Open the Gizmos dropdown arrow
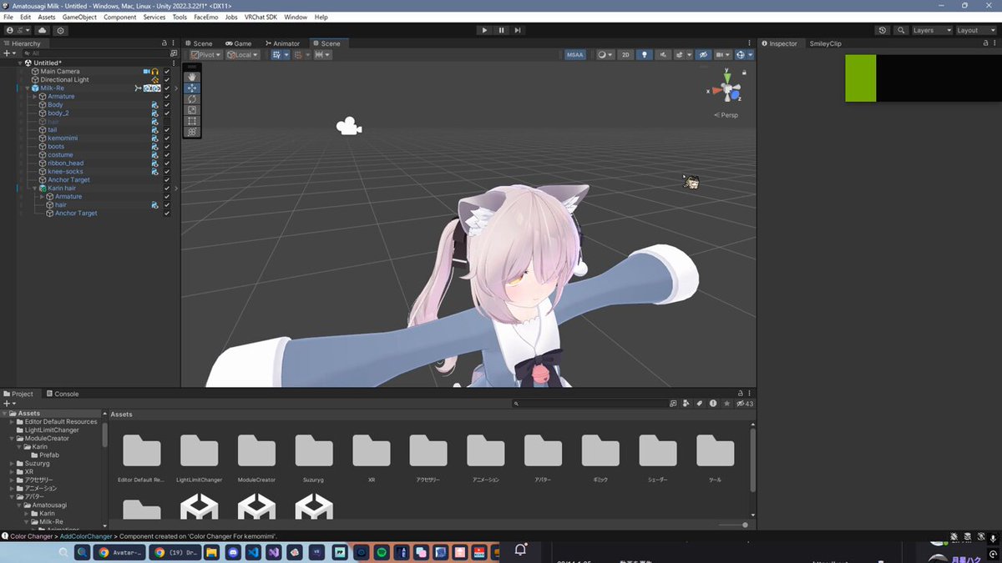 click(751, 54)
